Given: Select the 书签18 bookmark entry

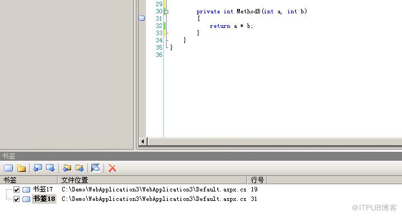Looking at the screenshot, I should click(44, 199).
